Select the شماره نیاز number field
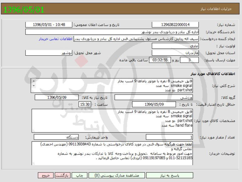 pyautogui.click(x=175, y=25)
